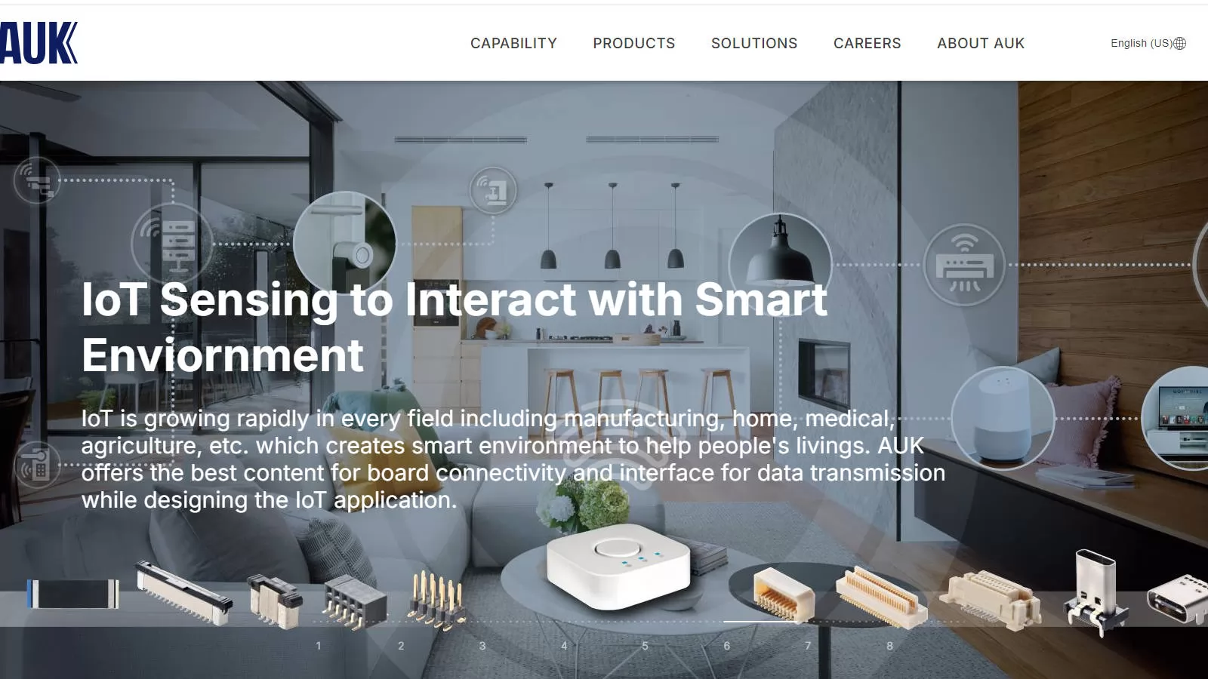1208x679 pixels.
Task: Click the smart door lock circle
Action: (345, 243)
